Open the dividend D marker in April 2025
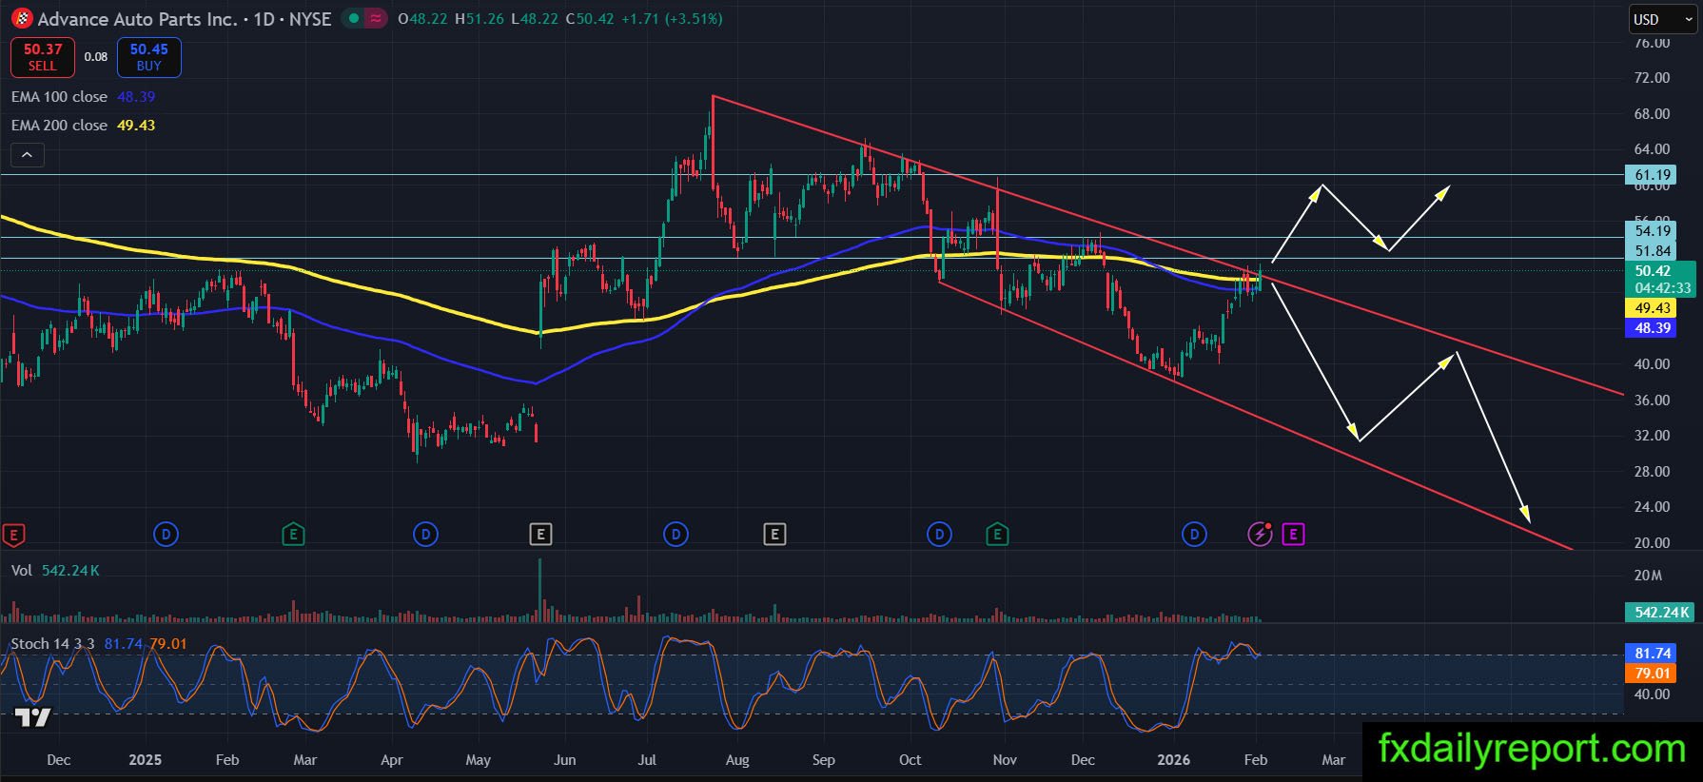 point(425,535)
